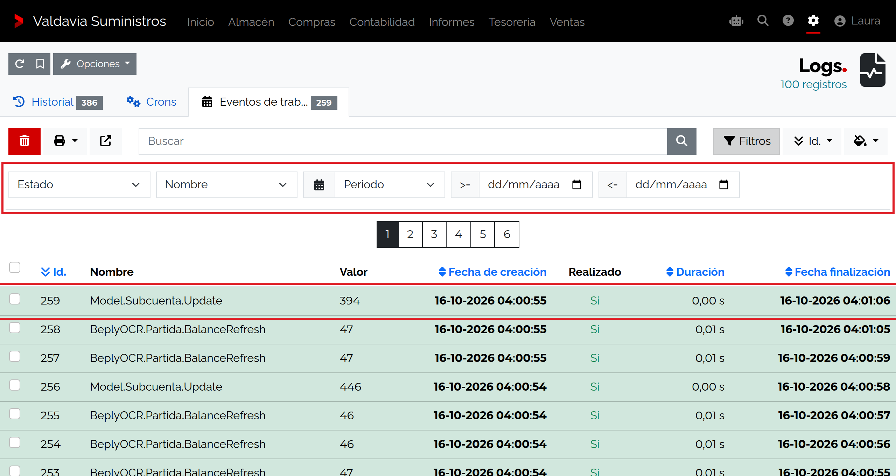Switch to the Historial tab
The width and height of the screenshot is (896, 476).
(58, 102)
